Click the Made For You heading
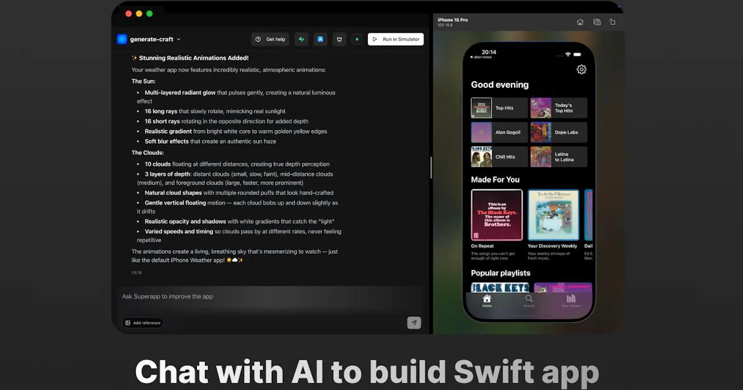 coord(495,180)
